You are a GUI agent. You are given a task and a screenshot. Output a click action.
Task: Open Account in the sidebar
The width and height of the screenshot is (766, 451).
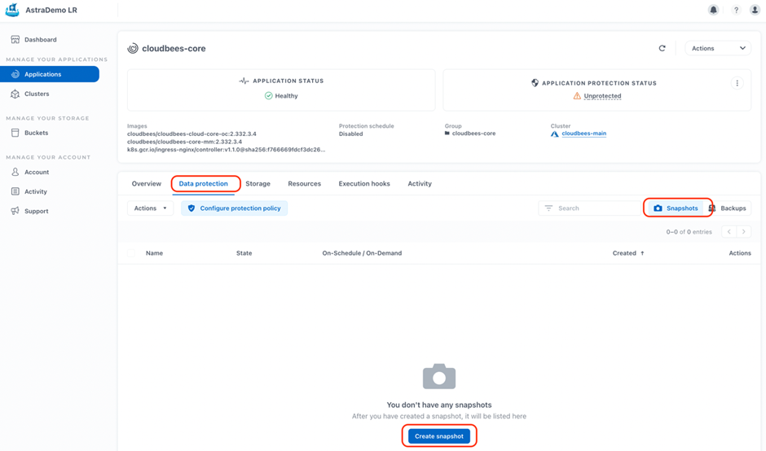point(37,172)
